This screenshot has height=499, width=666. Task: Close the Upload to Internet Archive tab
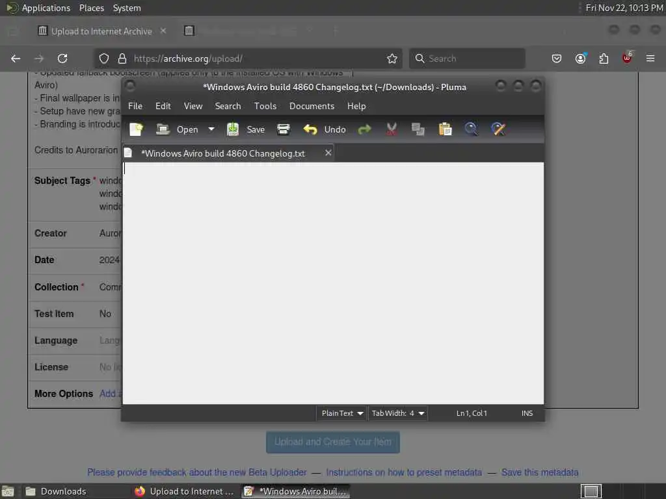click(x=163, y=31)
